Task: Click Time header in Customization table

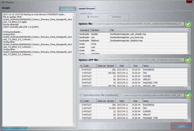Action: 136,101
